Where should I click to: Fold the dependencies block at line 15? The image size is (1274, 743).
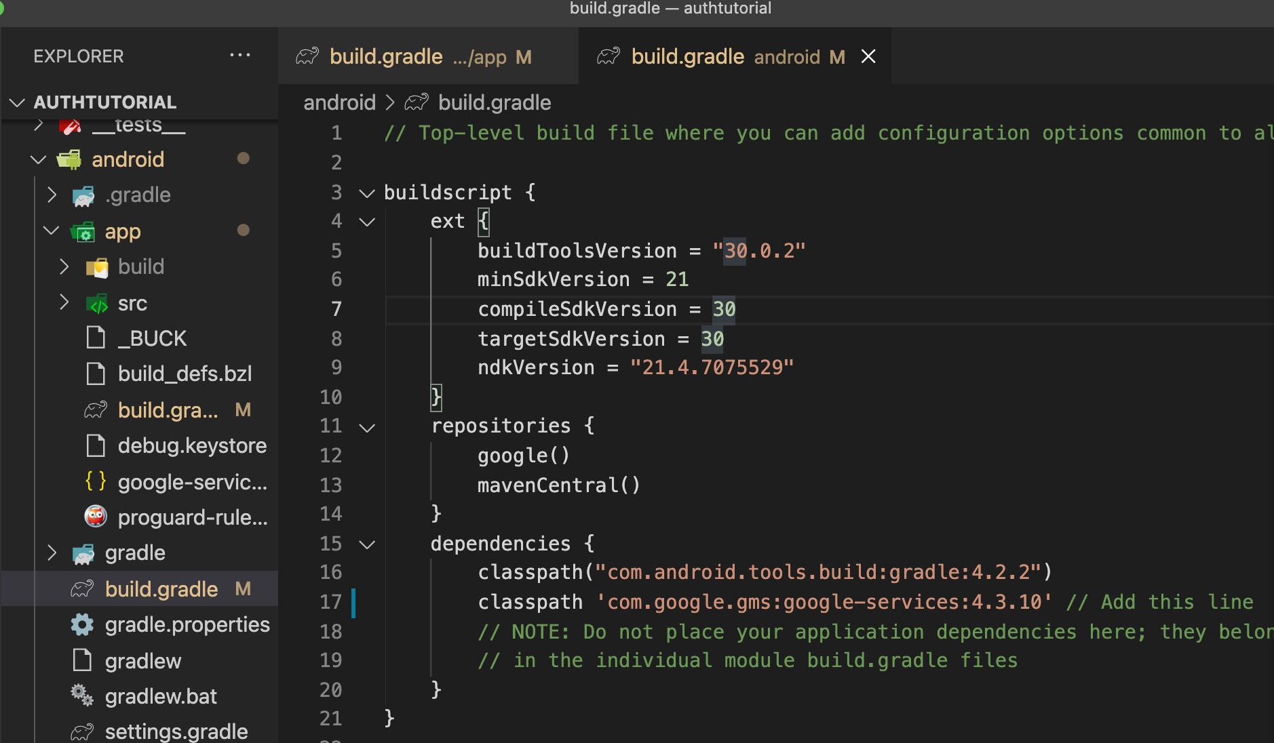point(367,544)
